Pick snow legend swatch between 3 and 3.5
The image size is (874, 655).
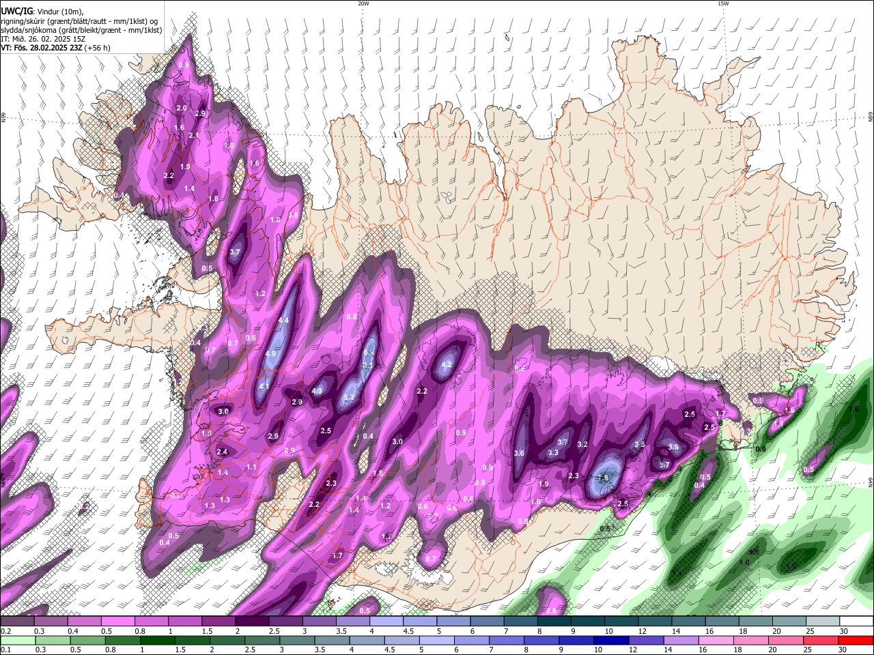(320, 622)
